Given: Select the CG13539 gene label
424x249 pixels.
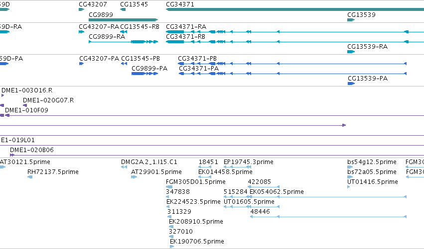Looking at the screenshot, I should tap(361, 15).
